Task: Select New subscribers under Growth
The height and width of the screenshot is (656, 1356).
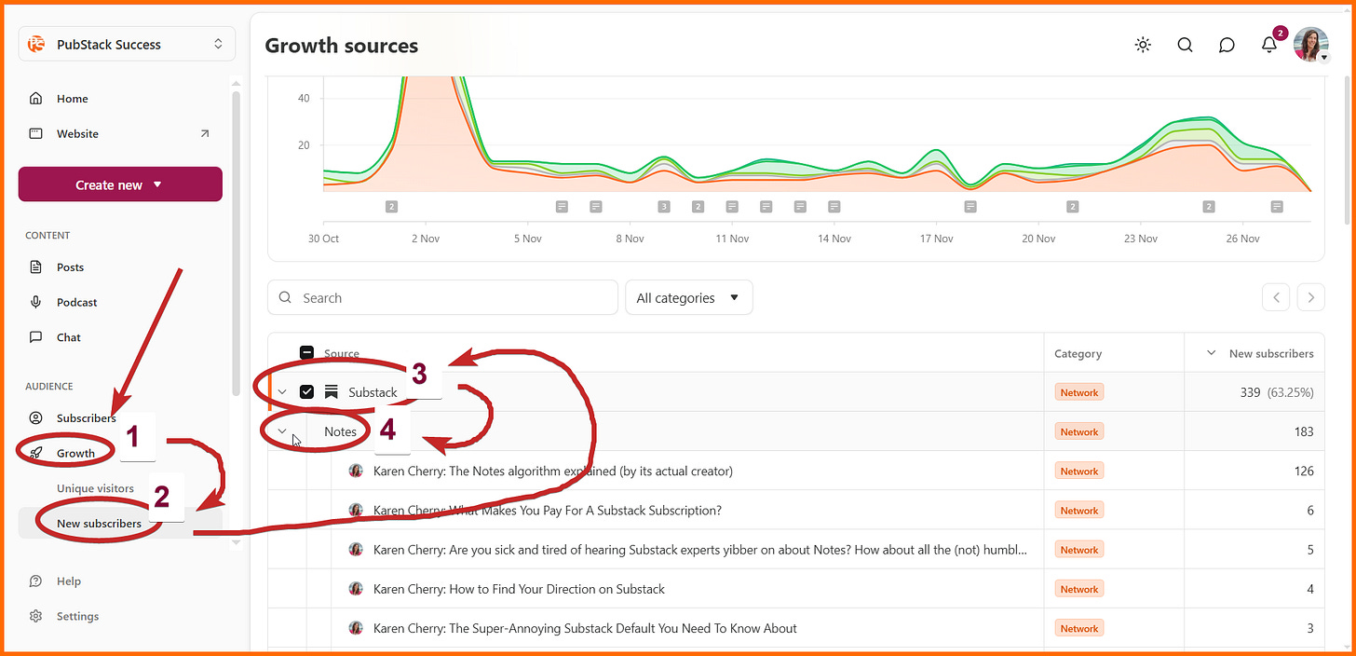Action: 99,524
